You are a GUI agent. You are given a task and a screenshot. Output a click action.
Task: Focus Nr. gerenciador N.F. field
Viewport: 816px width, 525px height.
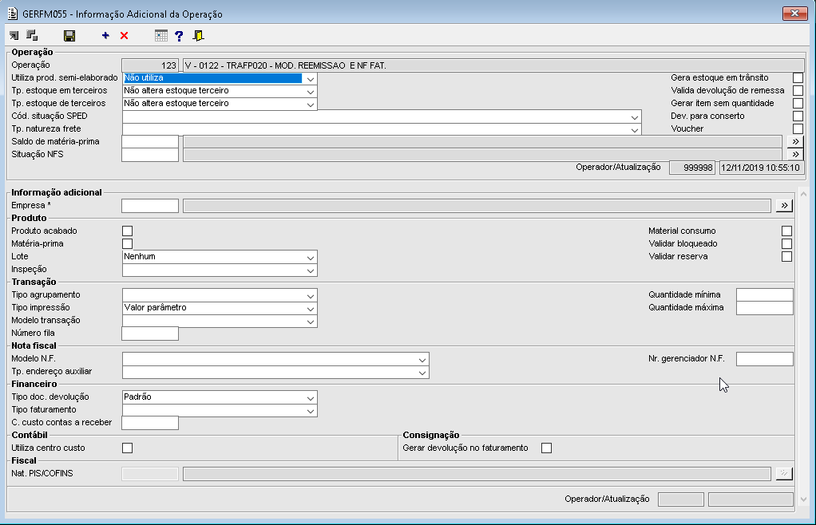764,359
